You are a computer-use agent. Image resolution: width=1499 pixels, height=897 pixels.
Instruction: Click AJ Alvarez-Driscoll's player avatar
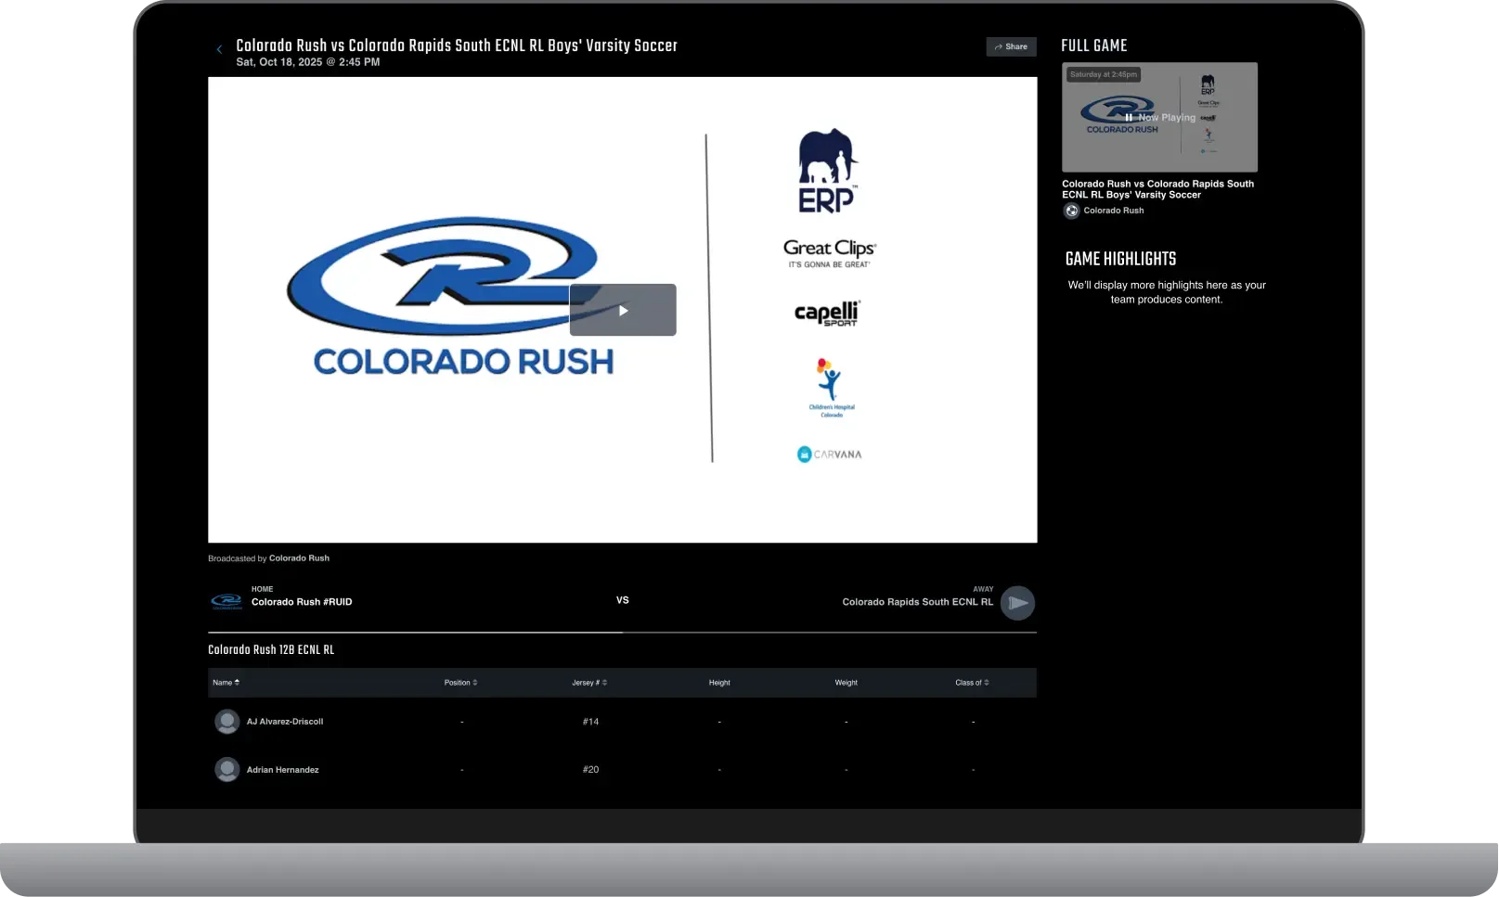tap(226, 721)
